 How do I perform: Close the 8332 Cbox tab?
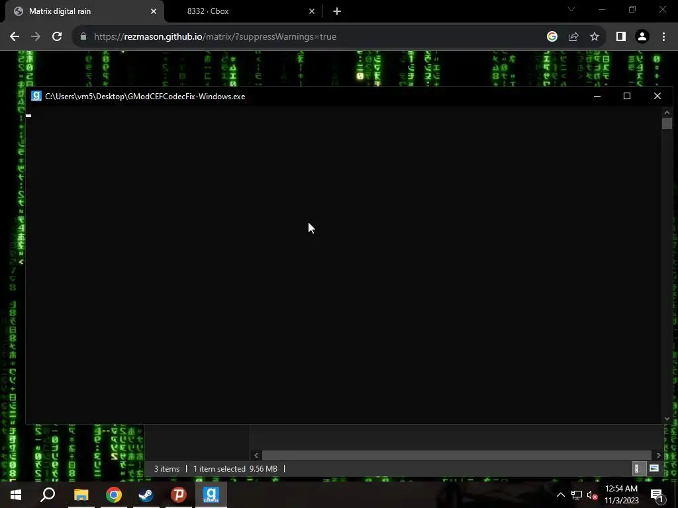point(312,11)
